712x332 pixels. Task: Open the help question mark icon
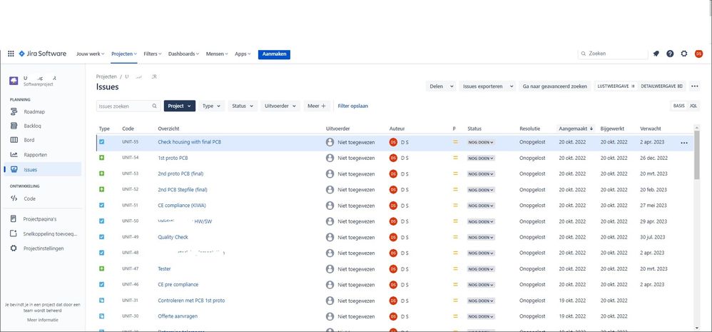click(670, 54)
